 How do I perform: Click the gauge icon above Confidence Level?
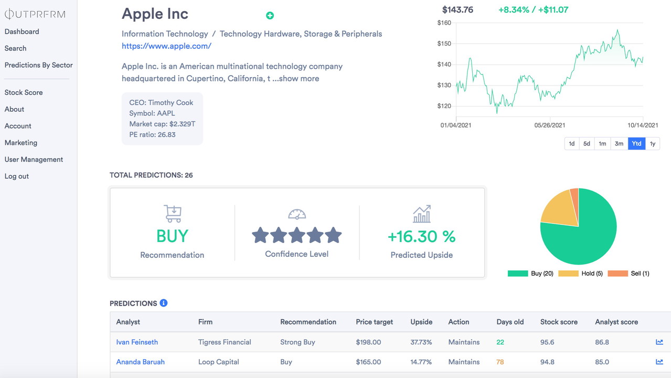pyautogui.click(x=297, y=214)
